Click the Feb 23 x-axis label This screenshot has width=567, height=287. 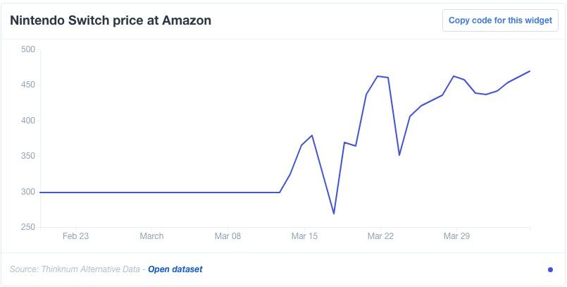coord(75,236)
